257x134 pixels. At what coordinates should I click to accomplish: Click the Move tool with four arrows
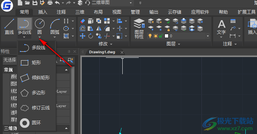(83, 36)
